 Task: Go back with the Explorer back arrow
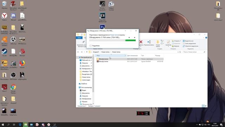click(78, 52)
